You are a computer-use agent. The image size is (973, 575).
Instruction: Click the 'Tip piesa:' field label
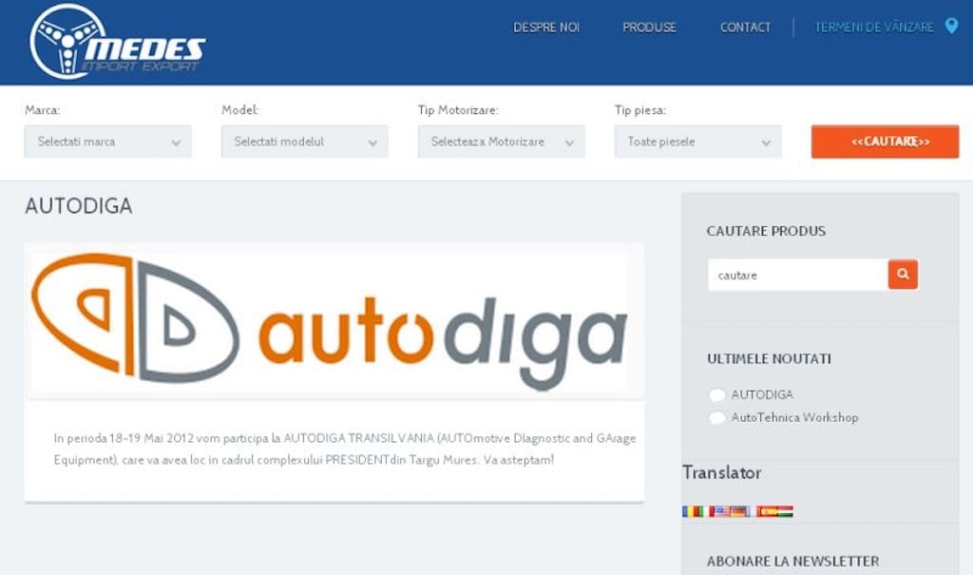click(x=639, y=110)
